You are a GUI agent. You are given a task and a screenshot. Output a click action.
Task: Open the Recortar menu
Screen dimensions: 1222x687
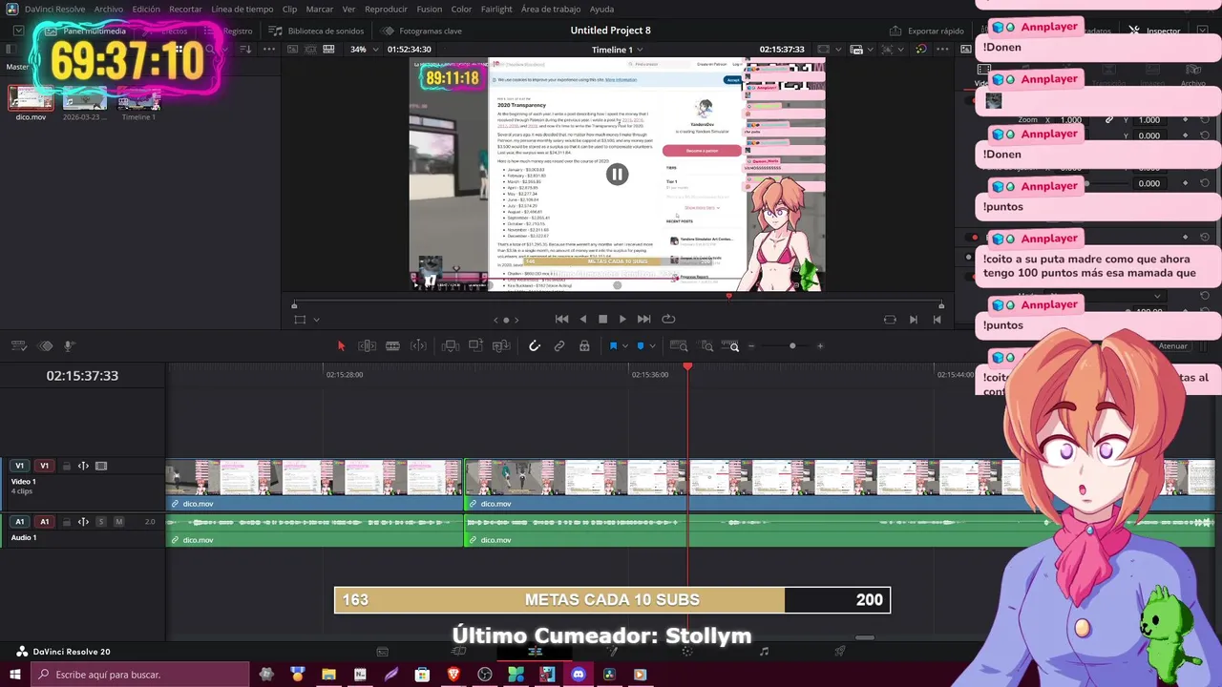coord(185,9)
